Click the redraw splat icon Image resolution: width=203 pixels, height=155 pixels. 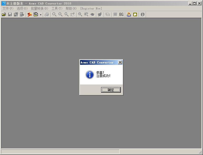(x=100, y=14)
